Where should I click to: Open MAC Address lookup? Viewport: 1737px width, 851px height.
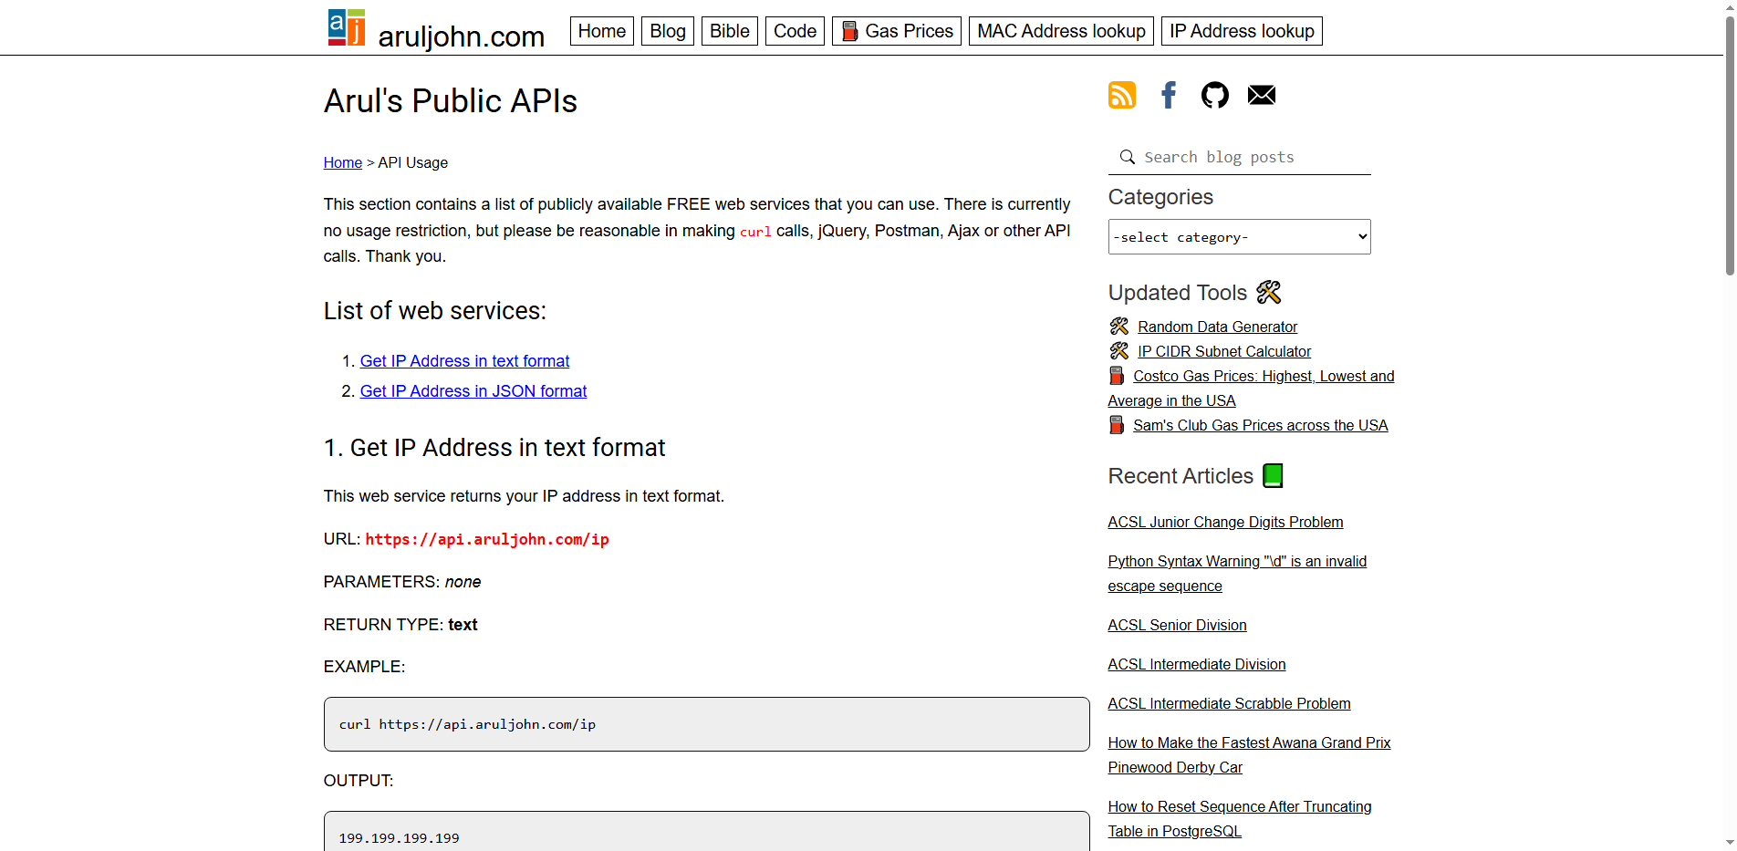[1060, 30]
